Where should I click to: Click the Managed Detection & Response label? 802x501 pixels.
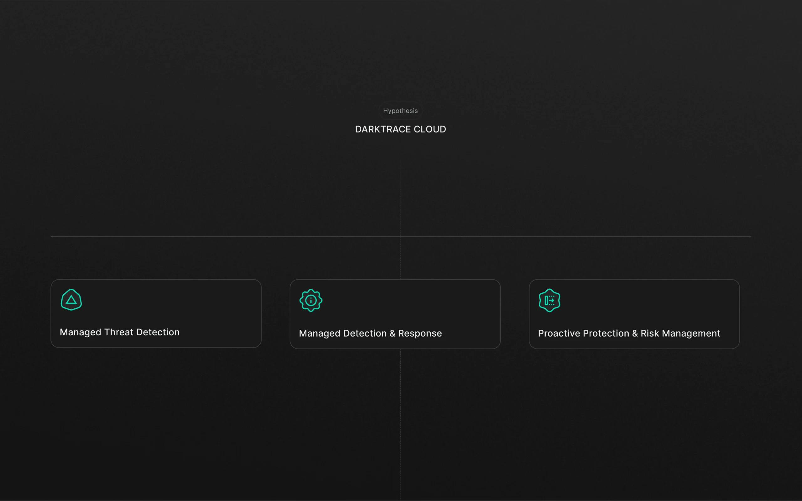370,333
